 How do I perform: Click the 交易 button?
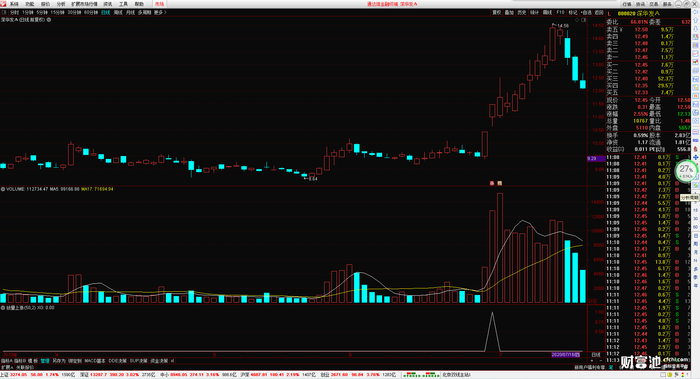(x=654, y=4)
